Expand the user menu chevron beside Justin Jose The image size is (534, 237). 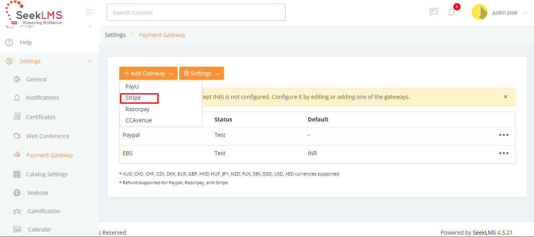click(525, 13)
